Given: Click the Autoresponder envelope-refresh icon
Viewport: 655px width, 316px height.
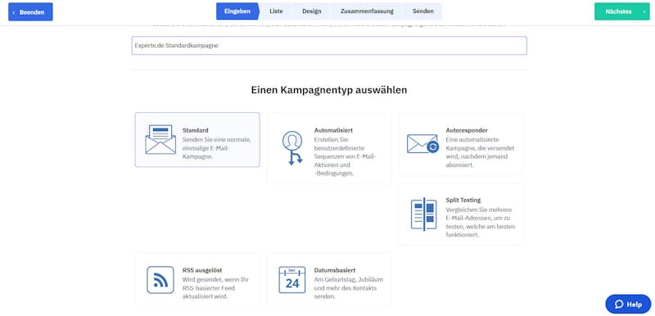Looking at the screenshot, I should (422, 143).
